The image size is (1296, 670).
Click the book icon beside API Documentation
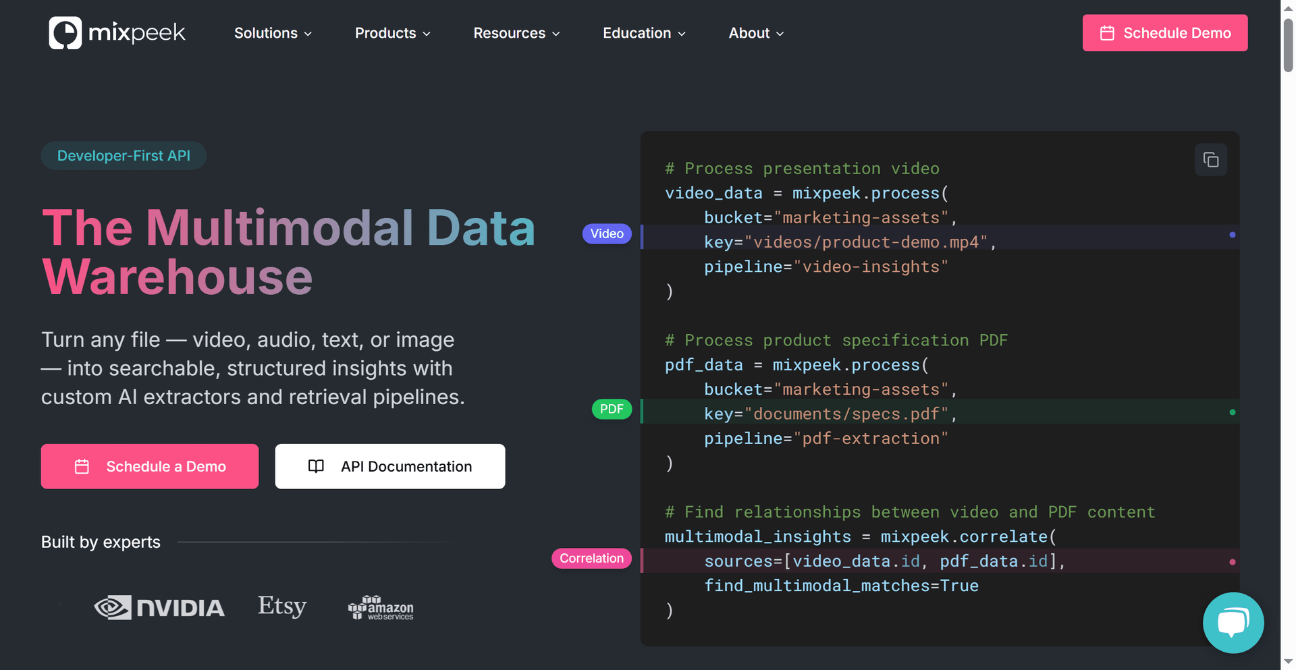tap(316, 466)
